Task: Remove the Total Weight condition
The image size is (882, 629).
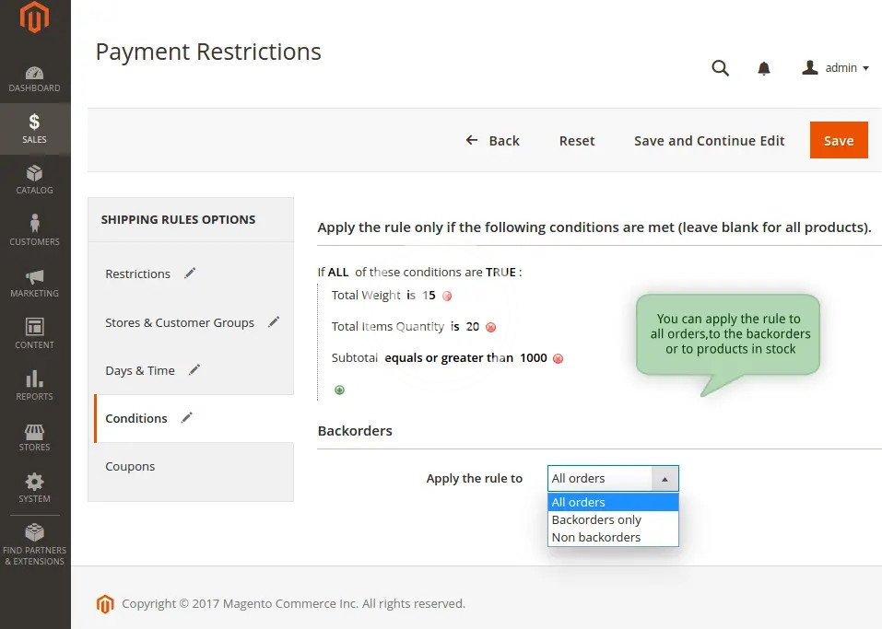Action: (447, 297)
